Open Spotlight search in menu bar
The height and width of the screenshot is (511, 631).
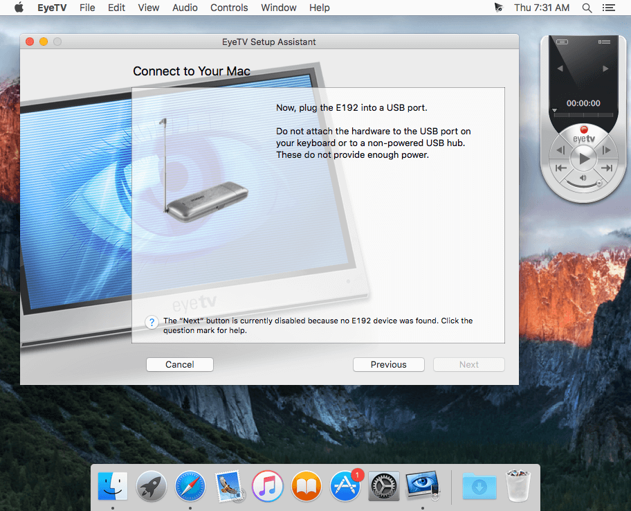587,8
